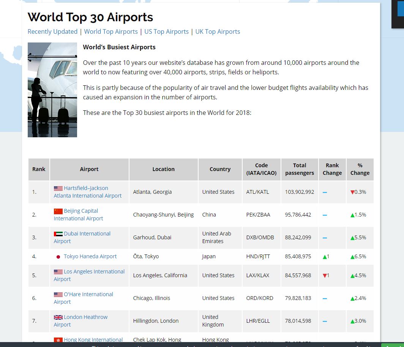This screenshot has width=404, height=347.
Task: Click the China flag beside Beijing Capital
Action: (58, 211)
